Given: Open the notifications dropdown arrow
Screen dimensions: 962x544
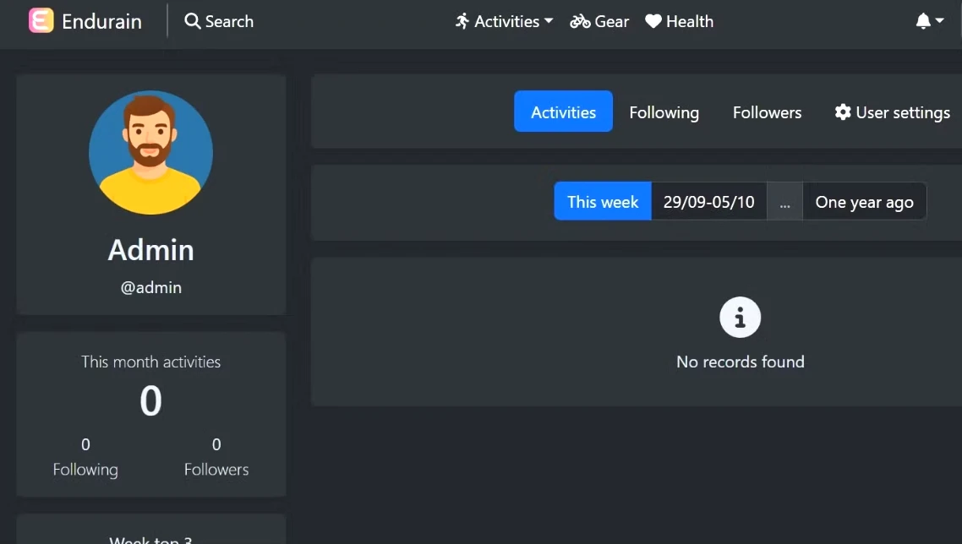Looking at the screenshot, I should [x=939, y=21].
